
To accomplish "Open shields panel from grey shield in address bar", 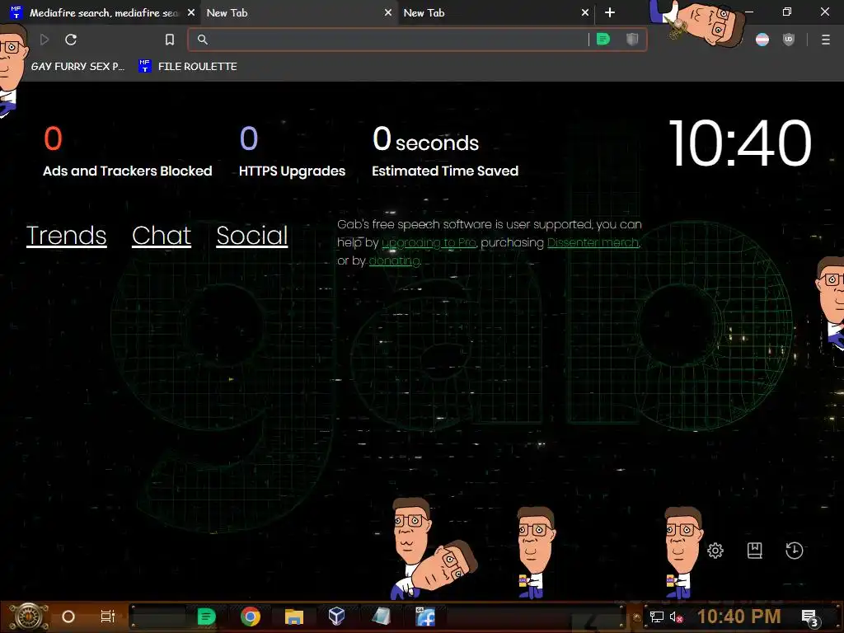I will click(632, 40).
